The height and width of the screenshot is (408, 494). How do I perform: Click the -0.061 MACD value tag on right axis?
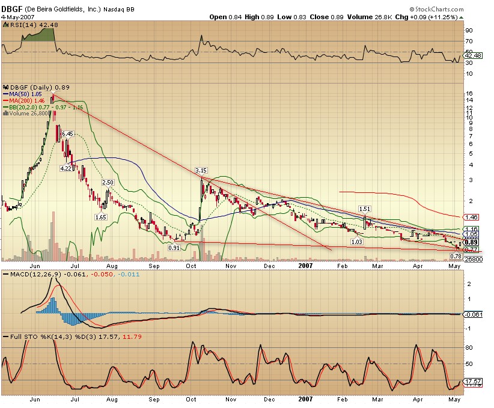point(472,314)
